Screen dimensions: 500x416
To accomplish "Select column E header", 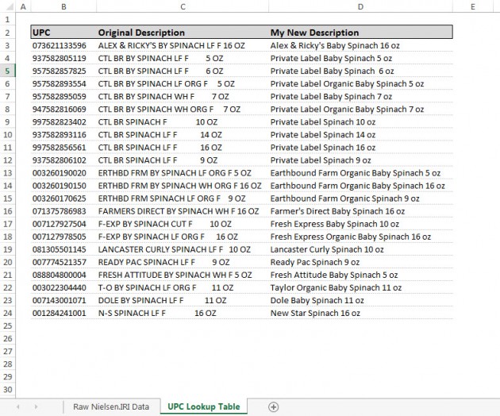I will click(x=473, y=6).
